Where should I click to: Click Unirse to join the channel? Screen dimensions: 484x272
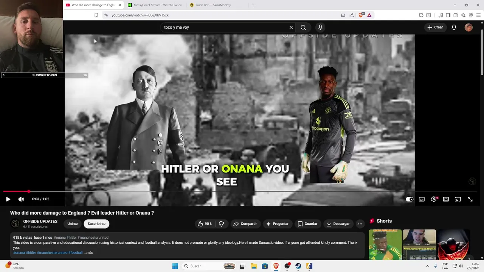coord(73,224)
